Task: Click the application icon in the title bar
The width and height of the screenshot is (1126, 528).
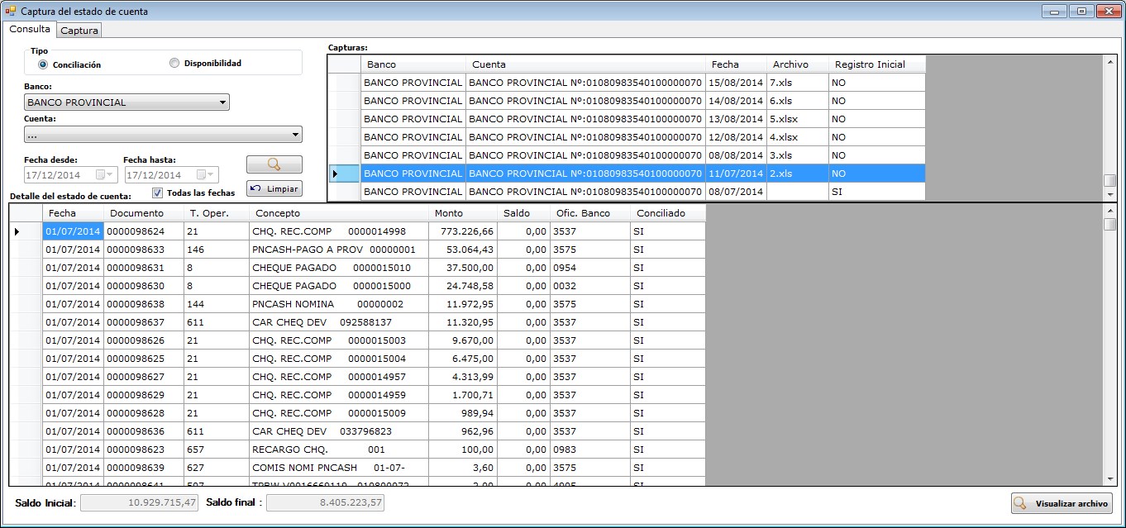Action: click(10, 12)
